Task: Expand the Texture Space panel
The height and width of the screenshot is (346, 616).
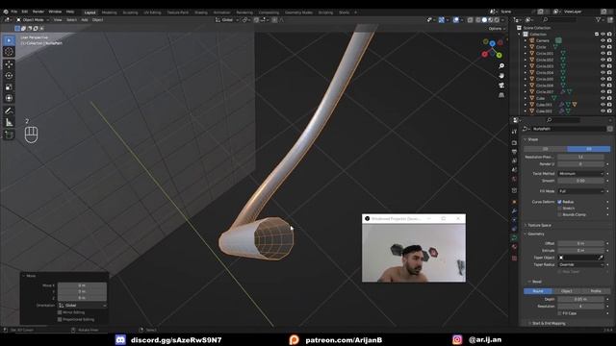Action: coord(539,225)
